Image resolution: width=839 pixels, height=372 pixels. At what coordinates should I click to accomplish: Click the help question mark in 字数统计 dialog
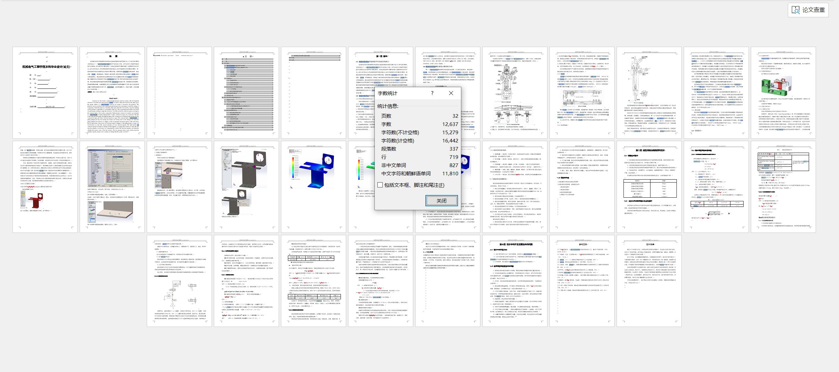pyautogui.click(x=432, y=93)
